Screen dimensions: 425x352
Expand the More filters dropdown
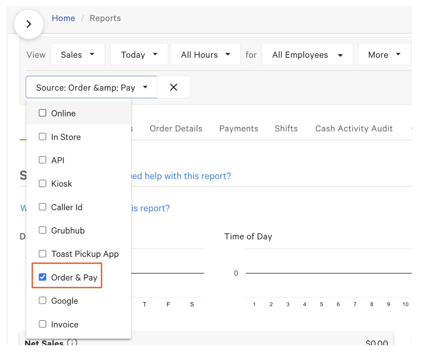pos(384,55)
